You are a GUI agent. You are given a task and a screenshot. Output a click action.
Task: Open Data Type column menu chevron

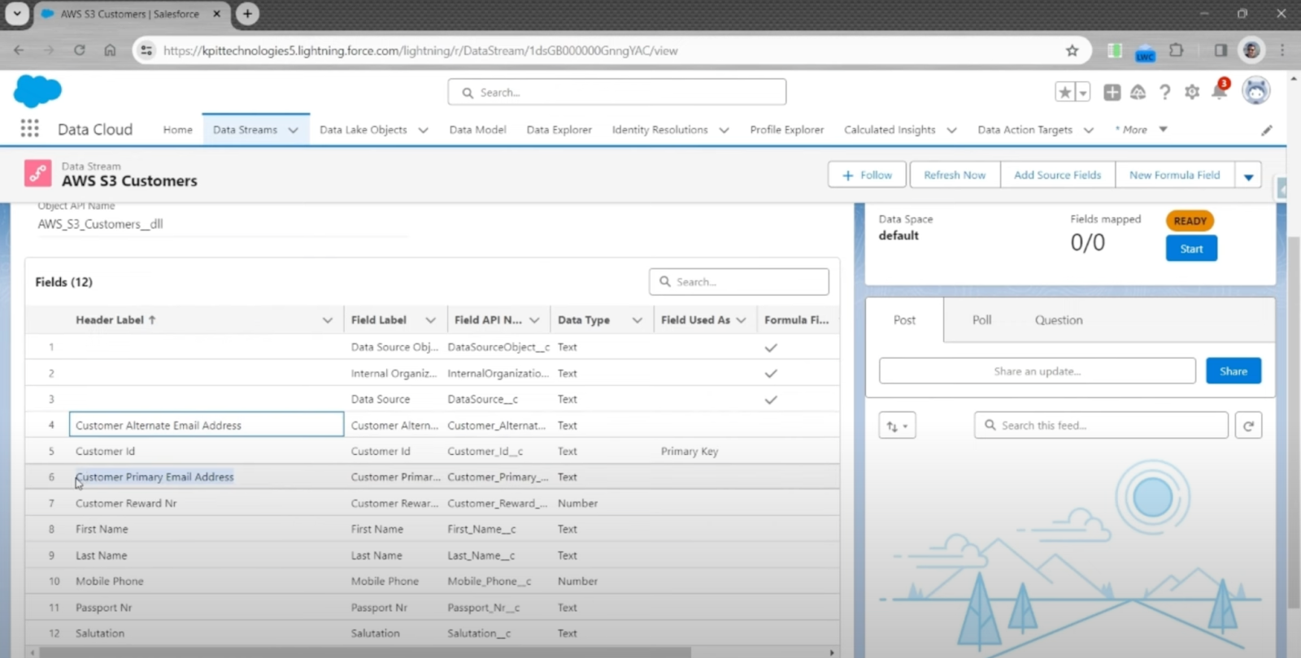click(x=637, y=320)
